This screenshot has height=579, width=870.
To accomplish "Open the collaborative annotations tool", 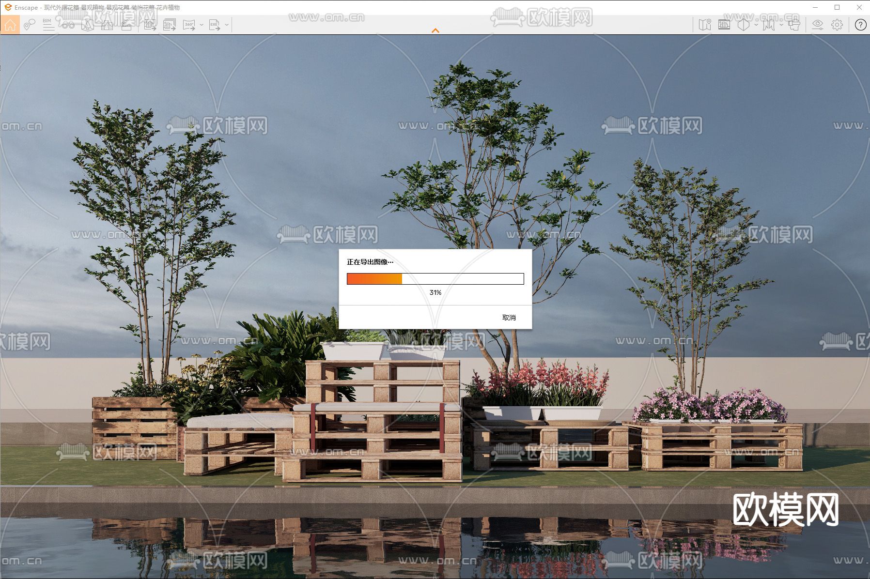I will (30, 25).
